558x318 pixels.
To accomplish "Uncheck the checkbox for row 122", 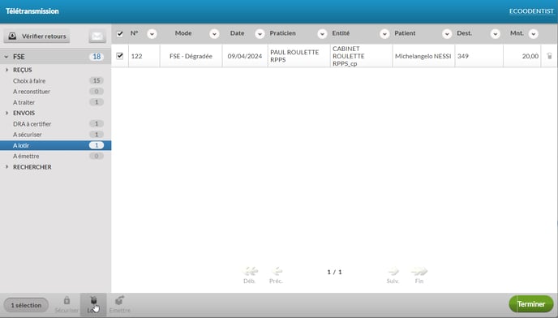I will (120, 56).
